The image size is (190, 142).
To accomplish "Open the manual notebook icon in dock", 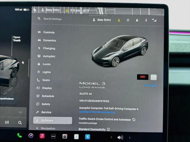I will click(76, 137).
